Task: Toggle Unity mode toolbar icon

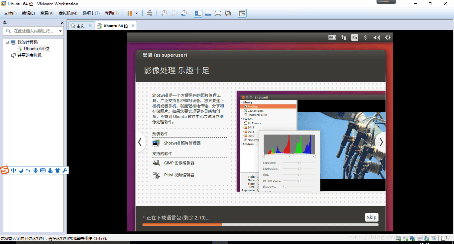Action: [228, 13]
